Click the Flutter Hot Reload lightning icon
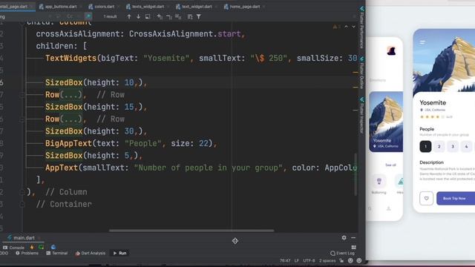 tap(32, 247)
